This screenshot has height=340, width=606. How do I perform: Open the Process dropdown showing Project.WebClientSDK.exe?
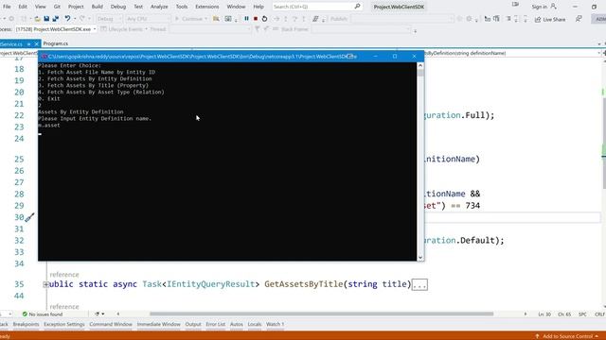pos(56,29)
